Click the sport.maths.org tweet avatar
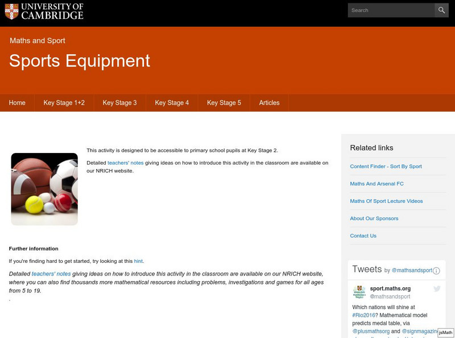This screenshot has height=338, width=455. tap(359, 292)
